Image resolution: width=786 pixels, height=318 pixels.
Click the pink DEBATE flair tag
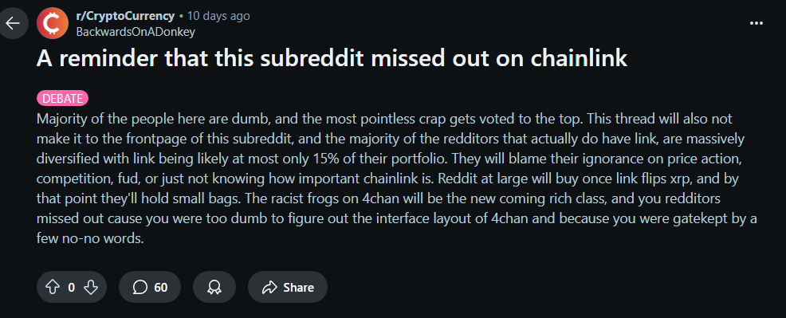pos(63,99)
